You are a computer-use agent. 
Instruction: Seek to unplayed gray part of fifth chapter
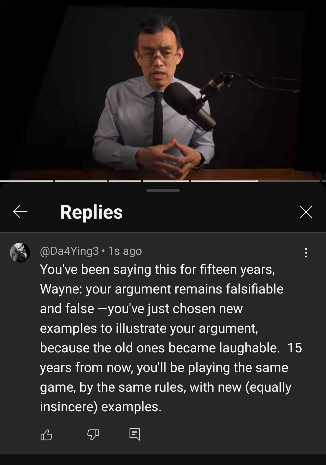coord(289,181)
